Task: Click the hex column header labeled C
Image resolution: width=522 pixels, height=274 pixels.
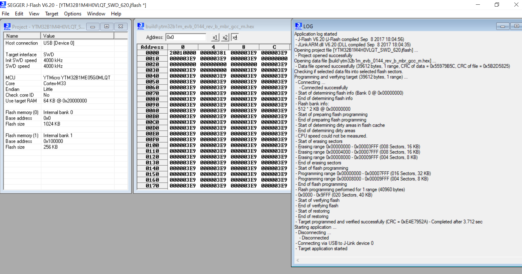Action: pos(274,47)
